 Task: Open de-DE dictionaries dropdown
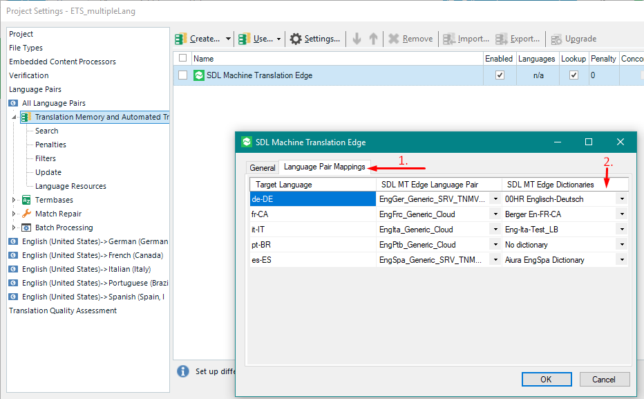coord(622,199)
